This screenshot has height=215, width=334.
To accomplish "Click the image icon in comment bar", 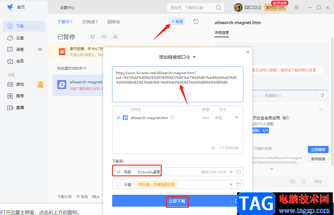I will point(293,181).
